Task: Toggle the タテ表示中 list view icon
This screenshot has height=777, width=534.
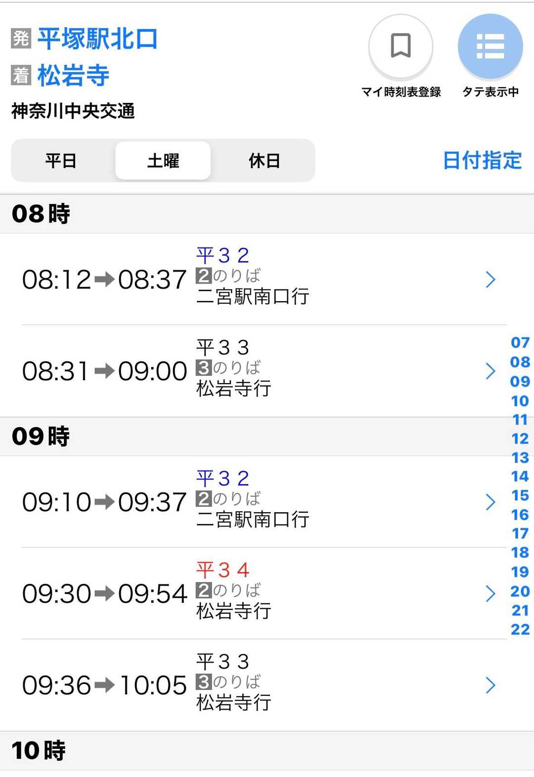Action: pyautogui.click(x=490, y=47)
